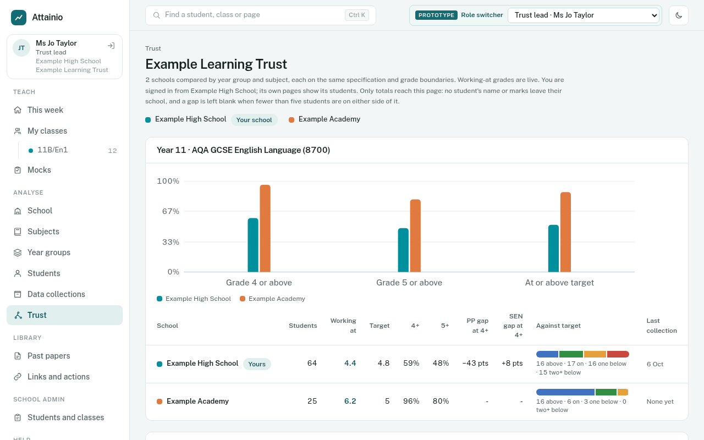The height and width of the screenshot is (440, 704).
Task: Open Past papers in the Library section
Action: click(64, 356)
